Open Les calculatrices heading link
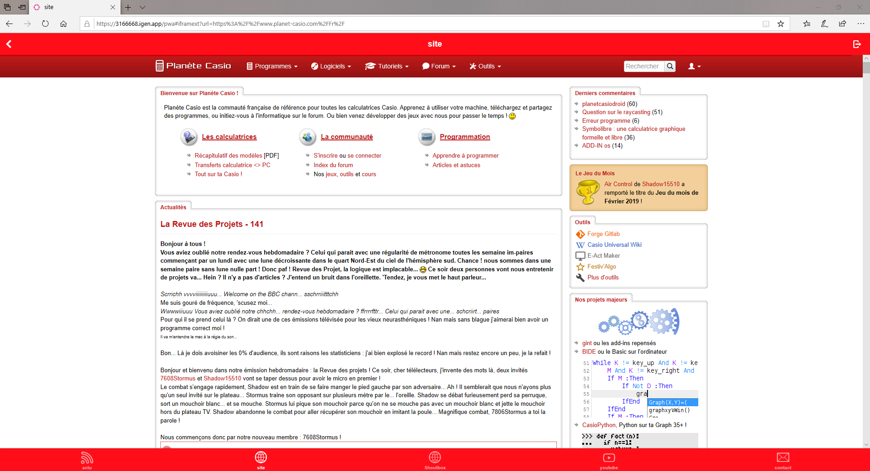Screen dimensions: 870x471 coord(229,137)
